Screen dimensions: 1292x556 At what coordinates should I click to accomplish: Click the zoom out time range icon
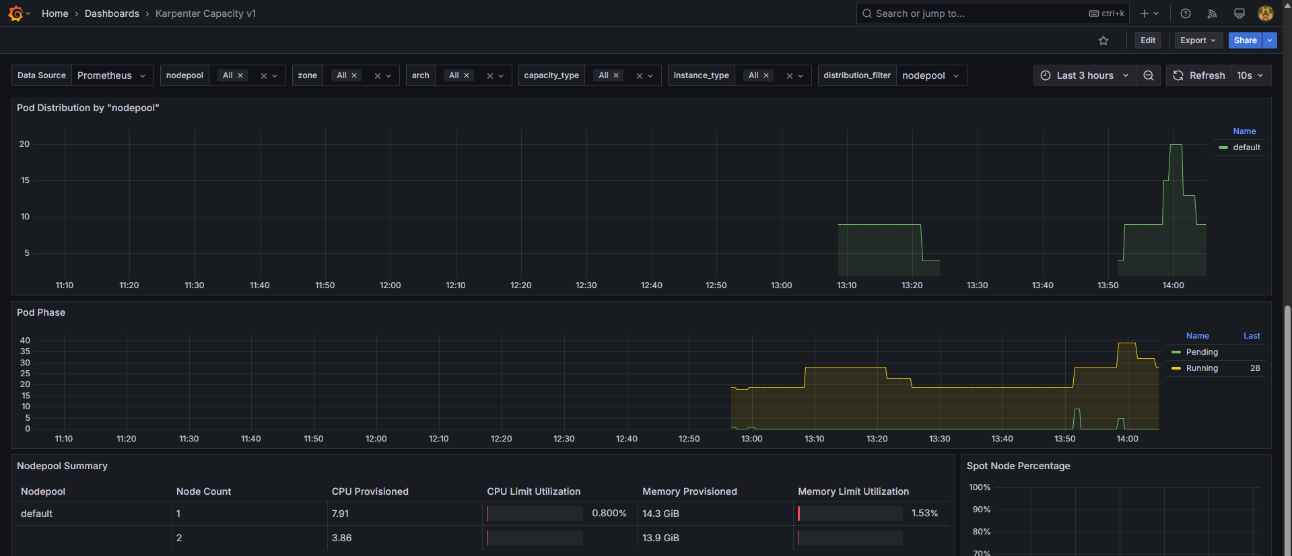[1149, 75]
